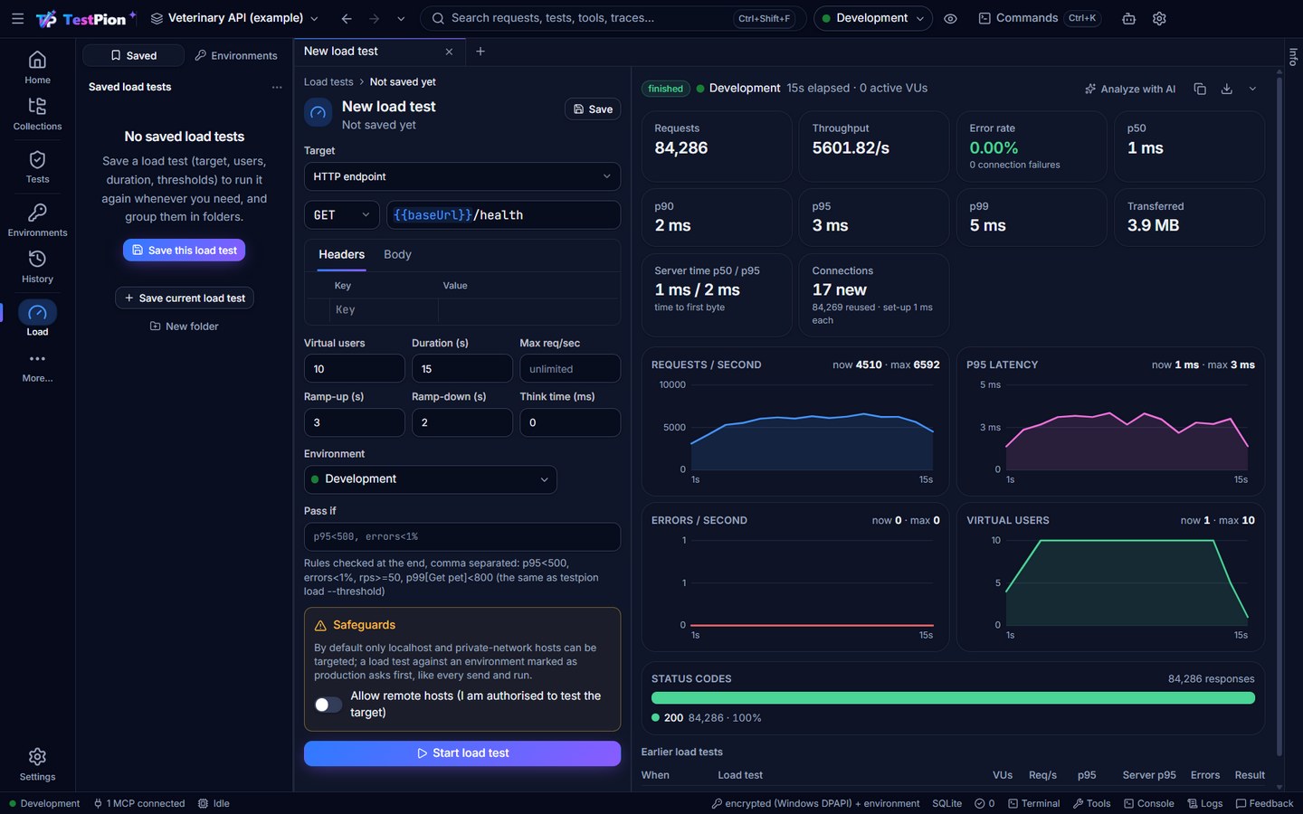This screenshot has height=814, width=1303.
Task: Open Settings in the sidebar
Action: (37, 764)
